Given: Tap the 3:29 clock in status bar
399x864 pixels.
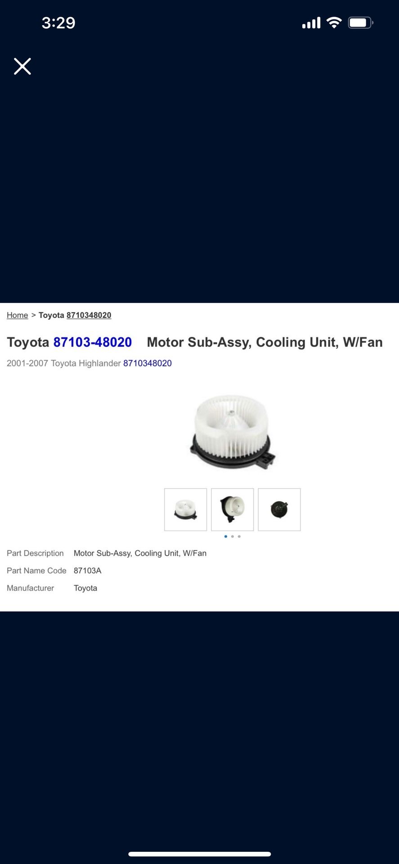Looking at the screenshot, I should (58, 22).
